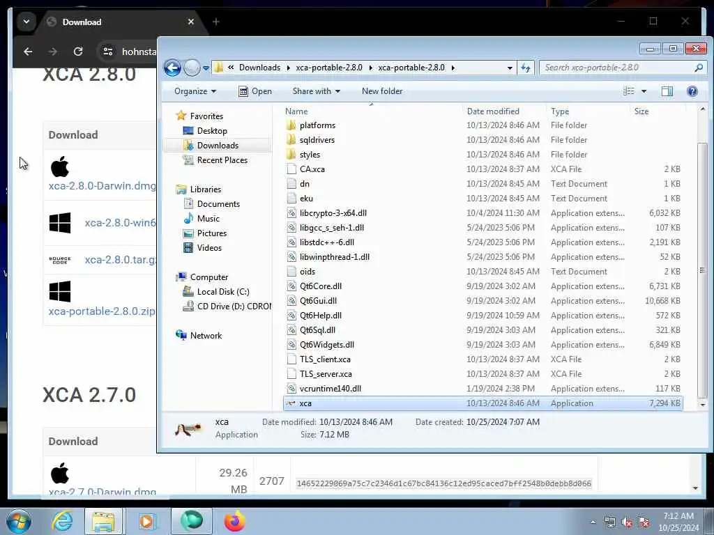Viewport: 714px width, 535px height.
Task: Click the Open toolbar button
Action: tap(255, 91)
